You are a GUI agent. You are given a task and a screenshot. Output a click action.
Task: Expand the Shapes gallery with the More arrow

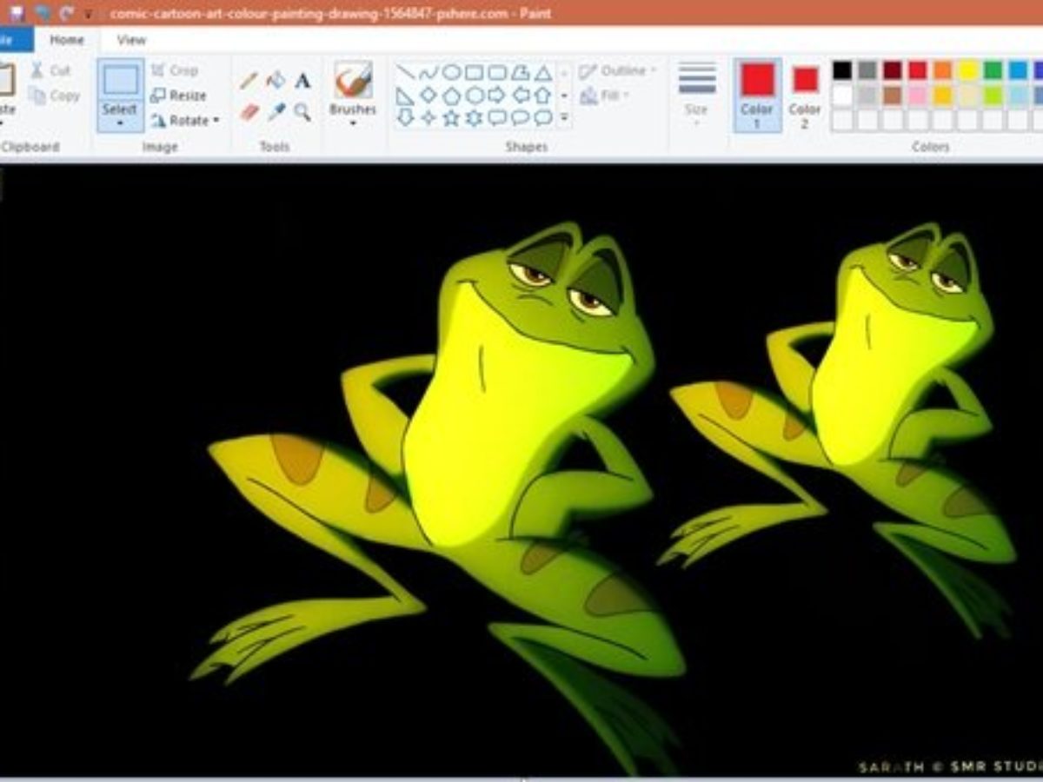tap(564, 117)
